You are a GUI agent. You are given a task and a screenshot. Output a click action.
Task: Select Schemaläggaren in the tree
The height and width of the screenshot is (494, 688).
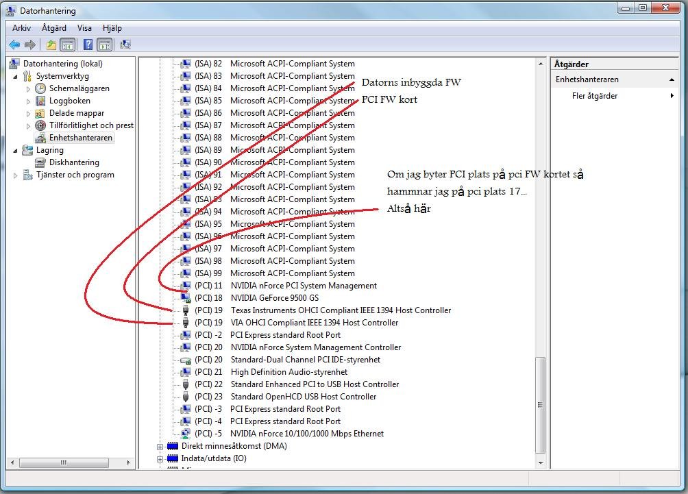click(79, 88)
